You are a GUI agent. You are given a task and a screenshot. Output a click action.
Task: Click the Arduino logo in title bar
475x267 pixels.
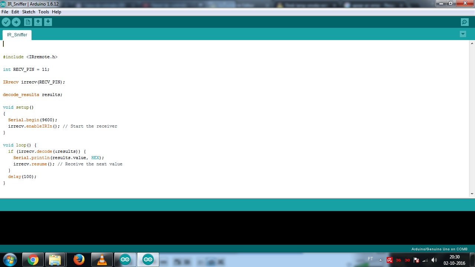(x=4, y=4)
